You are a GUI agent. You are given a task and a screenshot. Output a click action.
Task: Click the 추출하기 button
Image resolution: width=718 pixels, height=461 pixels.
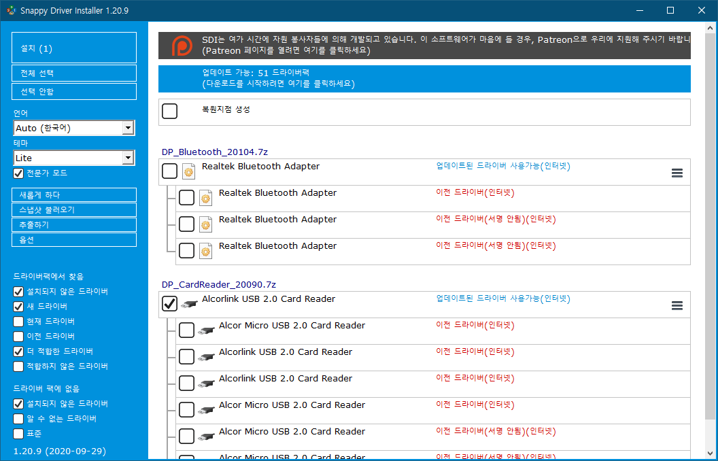[74, 225]
